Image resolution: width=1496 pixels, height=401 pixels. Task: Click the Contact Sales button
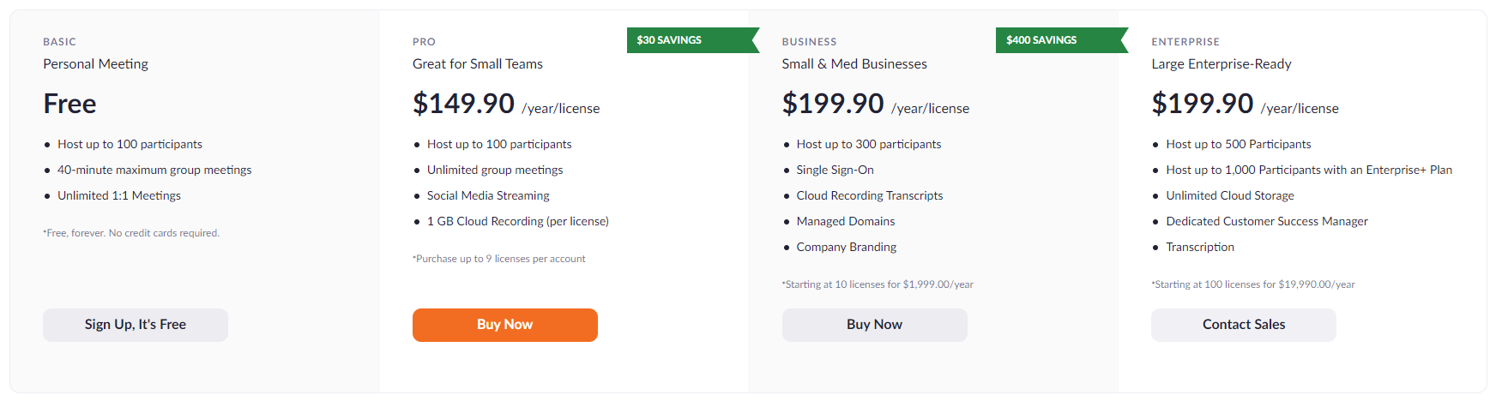1243,325
